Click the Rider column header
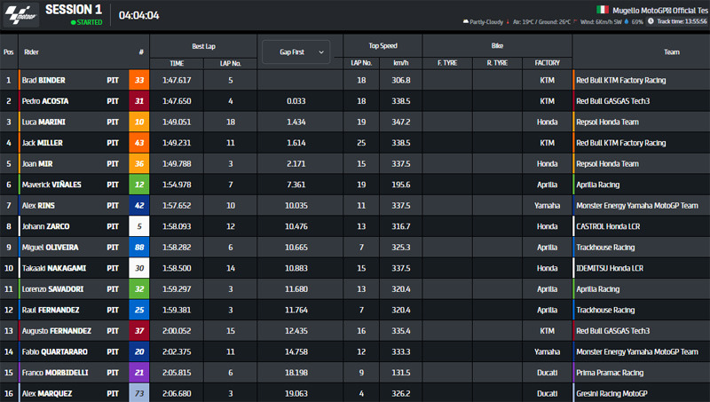 tap(32, 52)
